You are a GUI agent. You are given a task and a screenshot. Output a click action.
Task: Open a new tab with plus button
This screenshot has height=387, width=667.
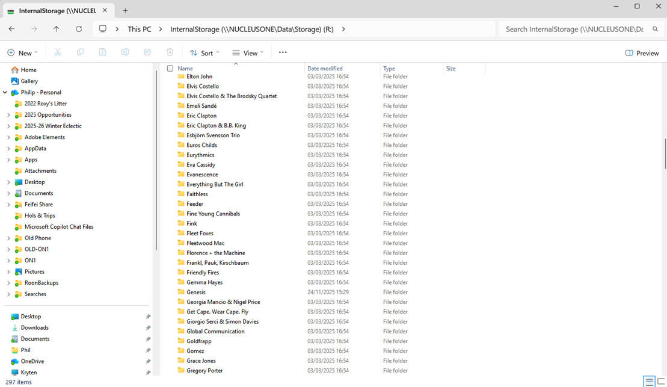point(125,10)
